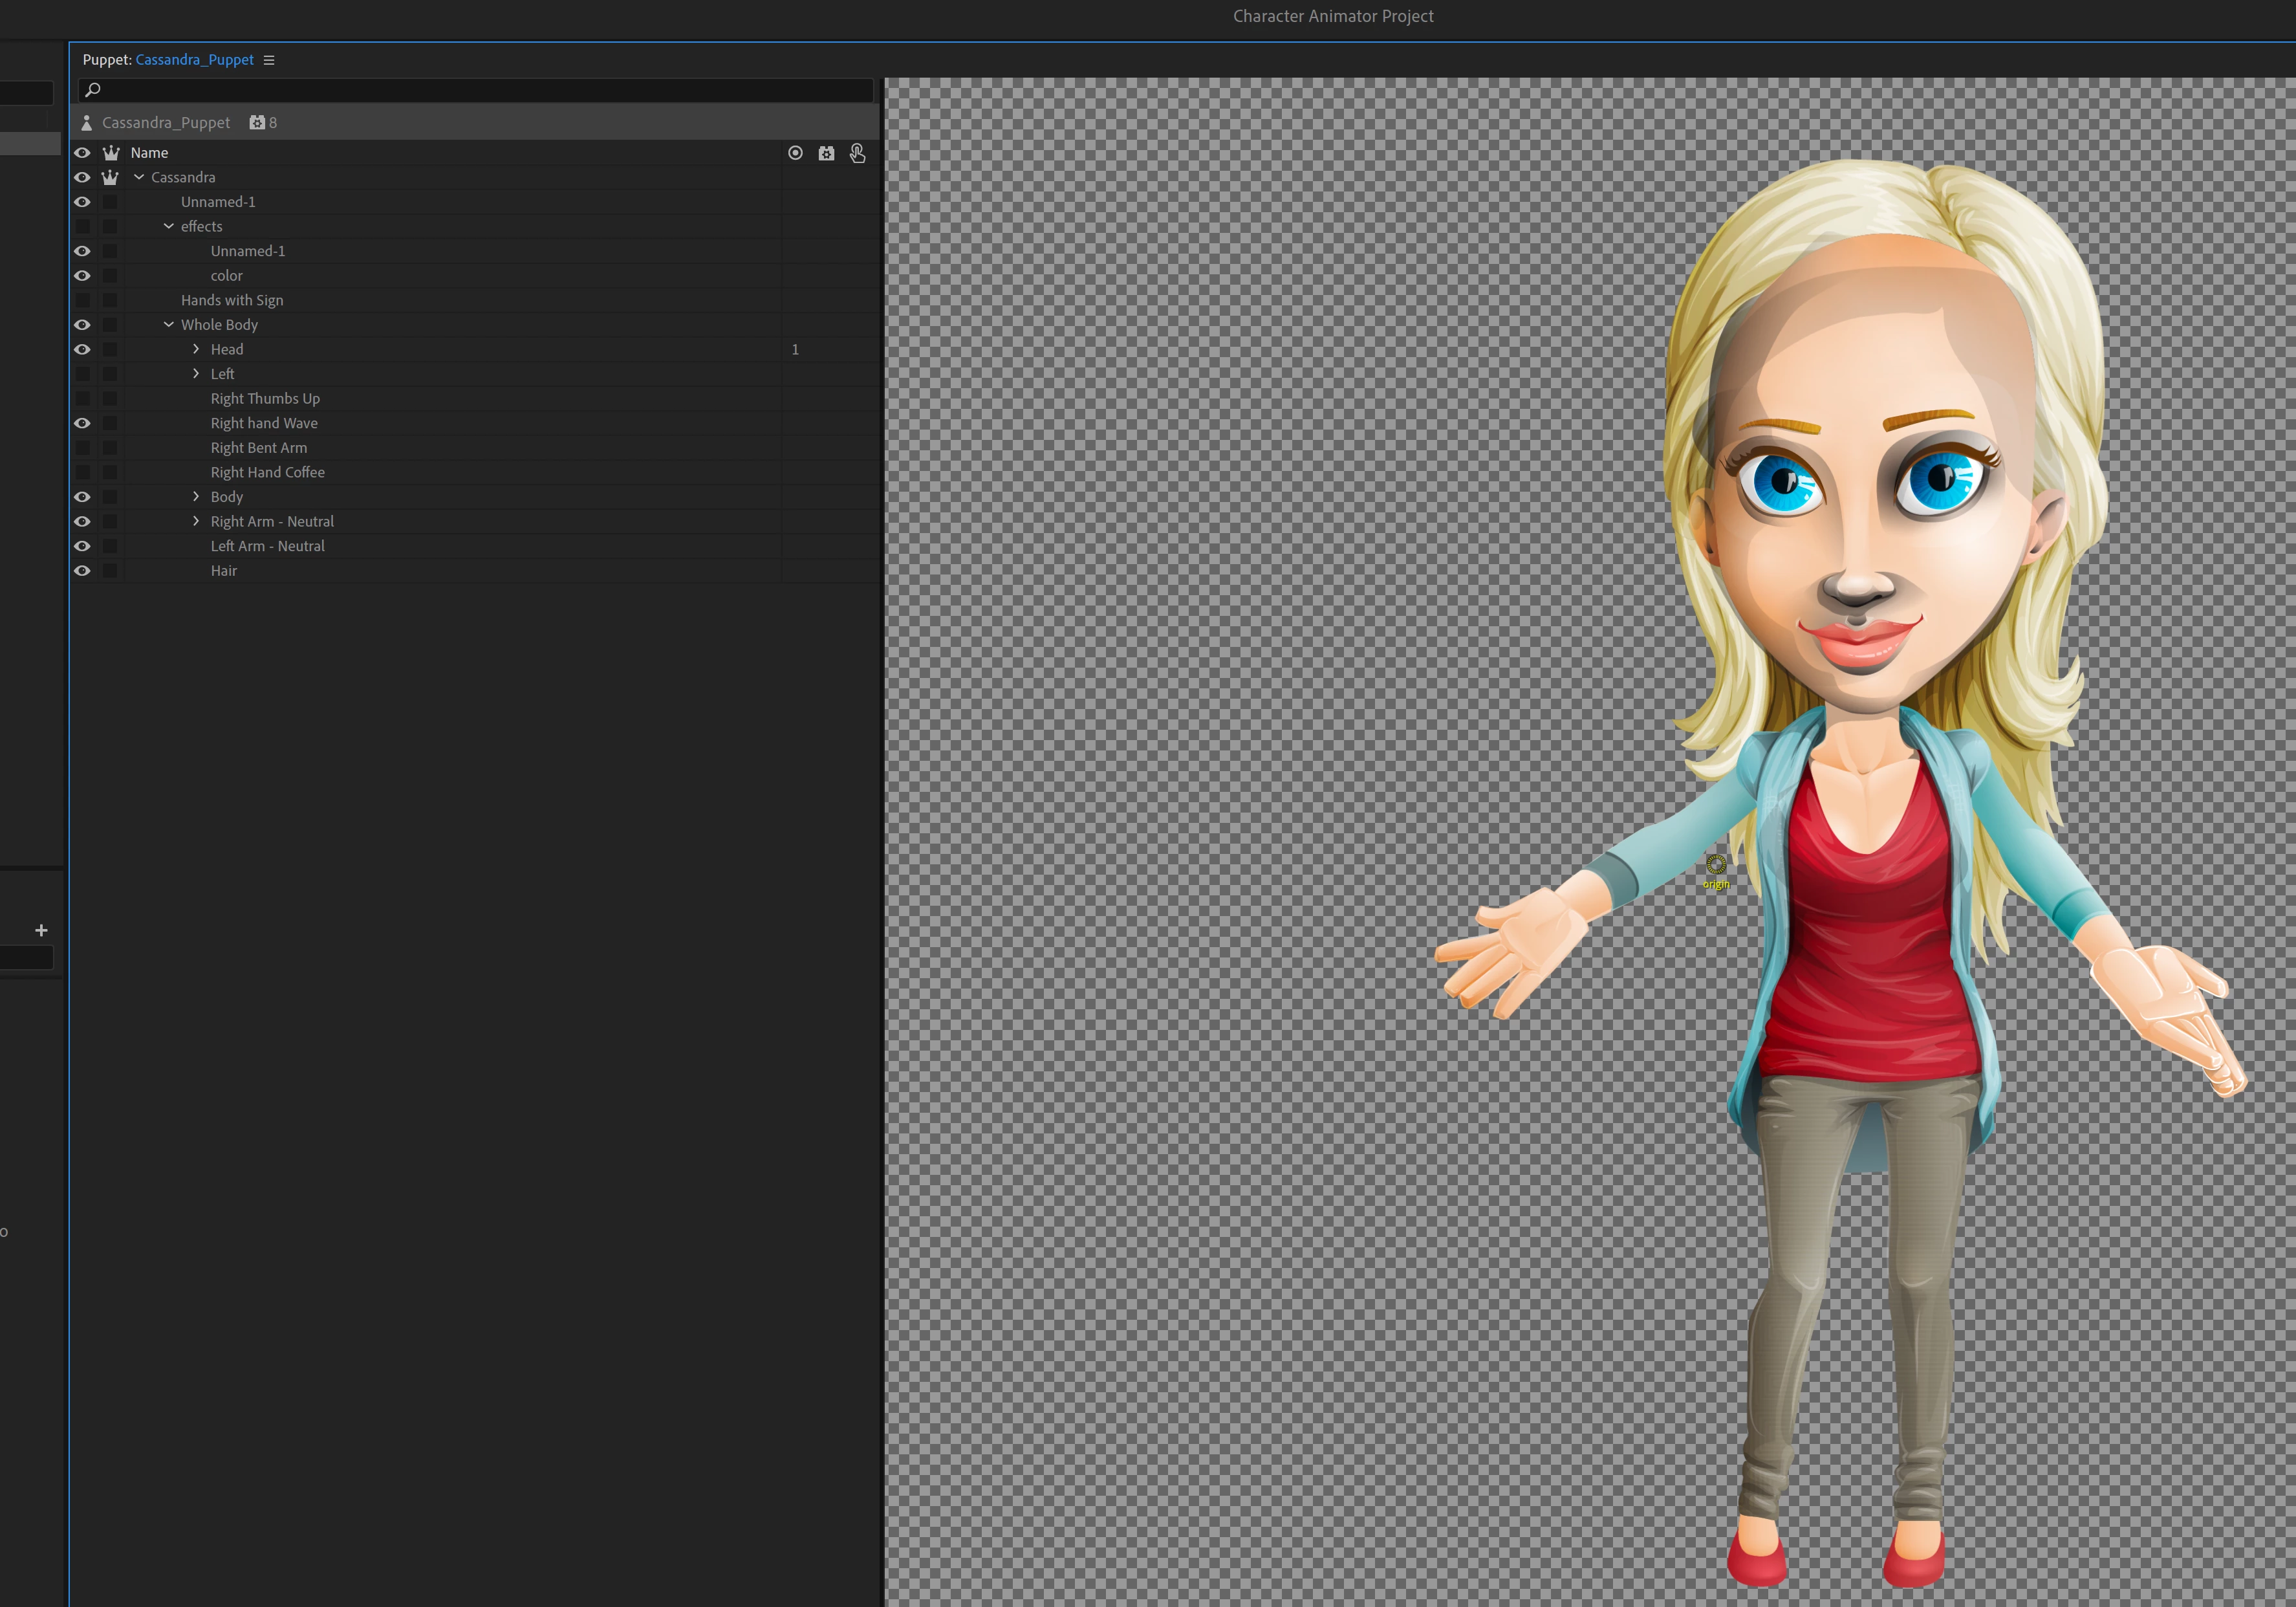Expand the Right Arm - Neutral group

[x=196, y=521]
